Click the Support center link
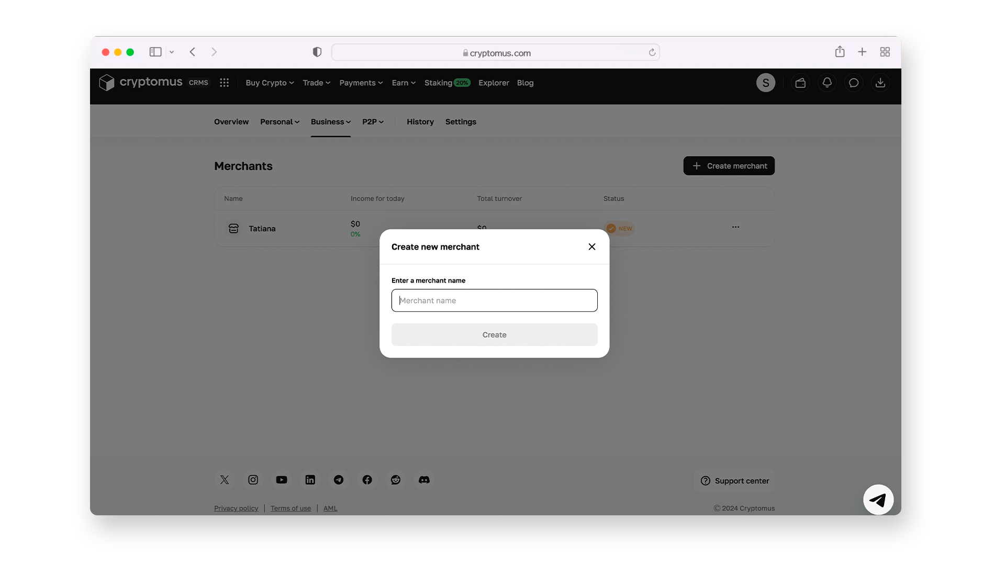This screenshot has width=1005, height=565. pyautogui.click(x=734, y=480)
